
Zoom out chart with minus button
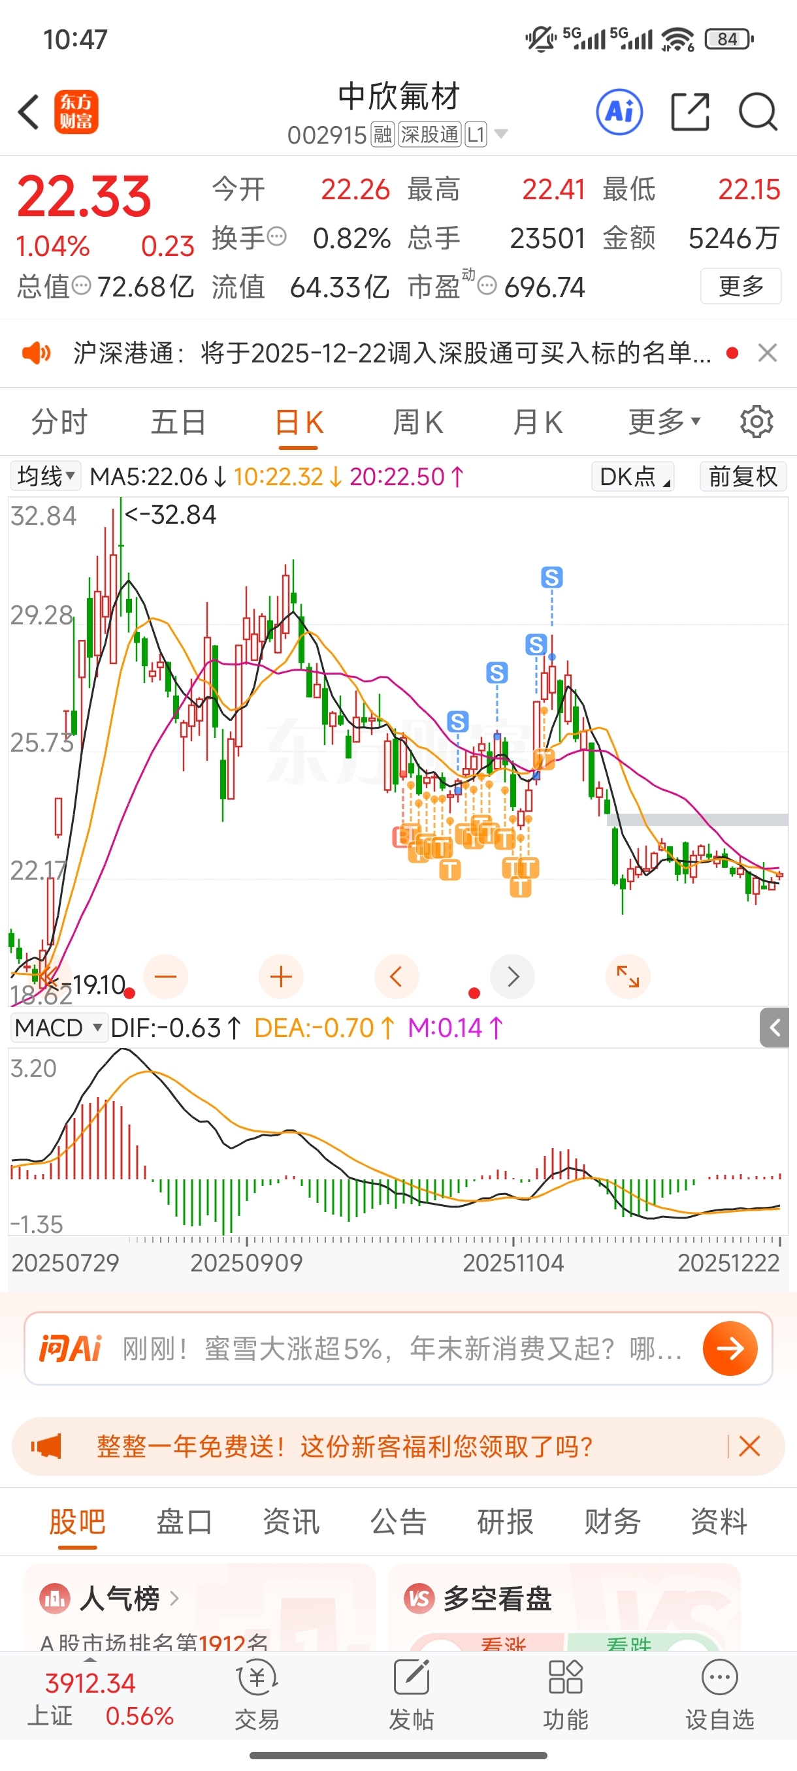tap(166, 976)
